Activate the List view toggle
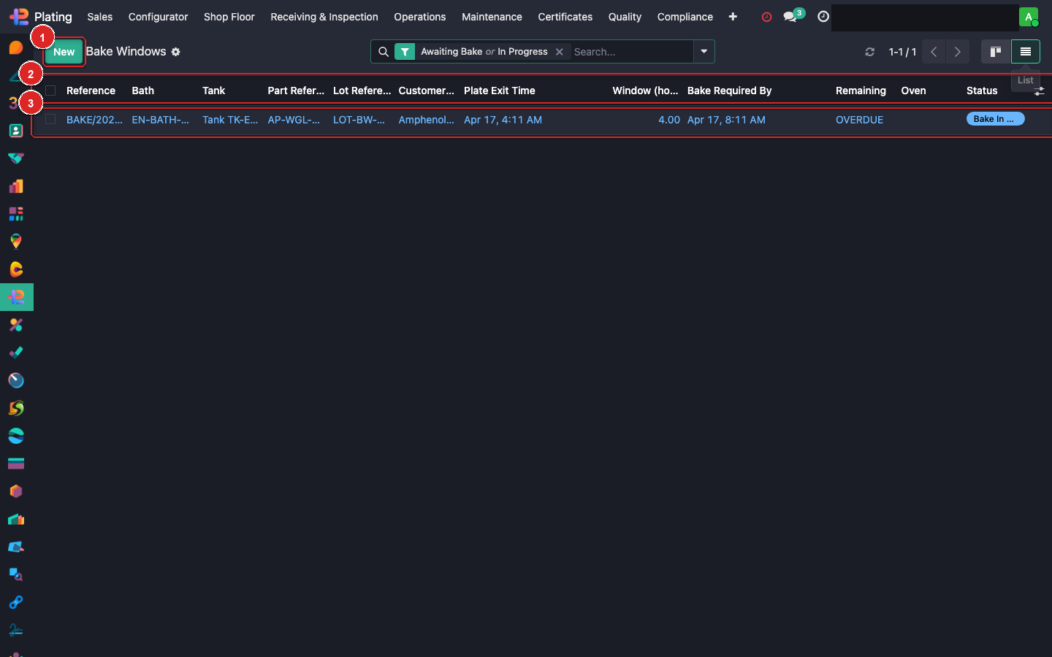 click(x=1026, y=52)
